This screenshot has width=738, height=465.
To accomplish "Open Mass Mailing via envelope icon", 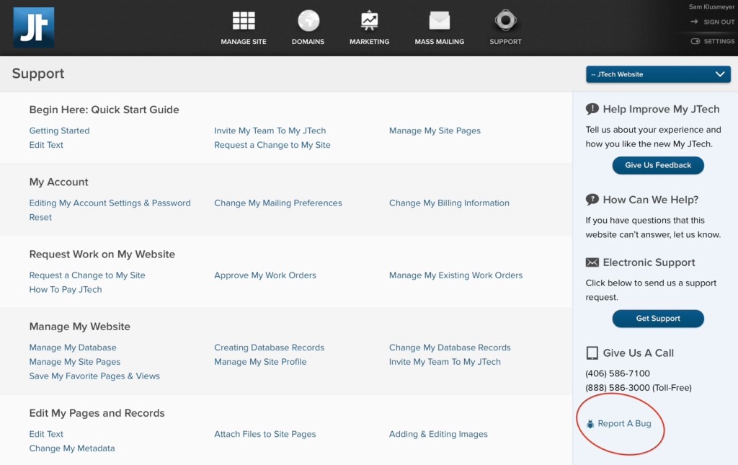I will pos(439,21).
